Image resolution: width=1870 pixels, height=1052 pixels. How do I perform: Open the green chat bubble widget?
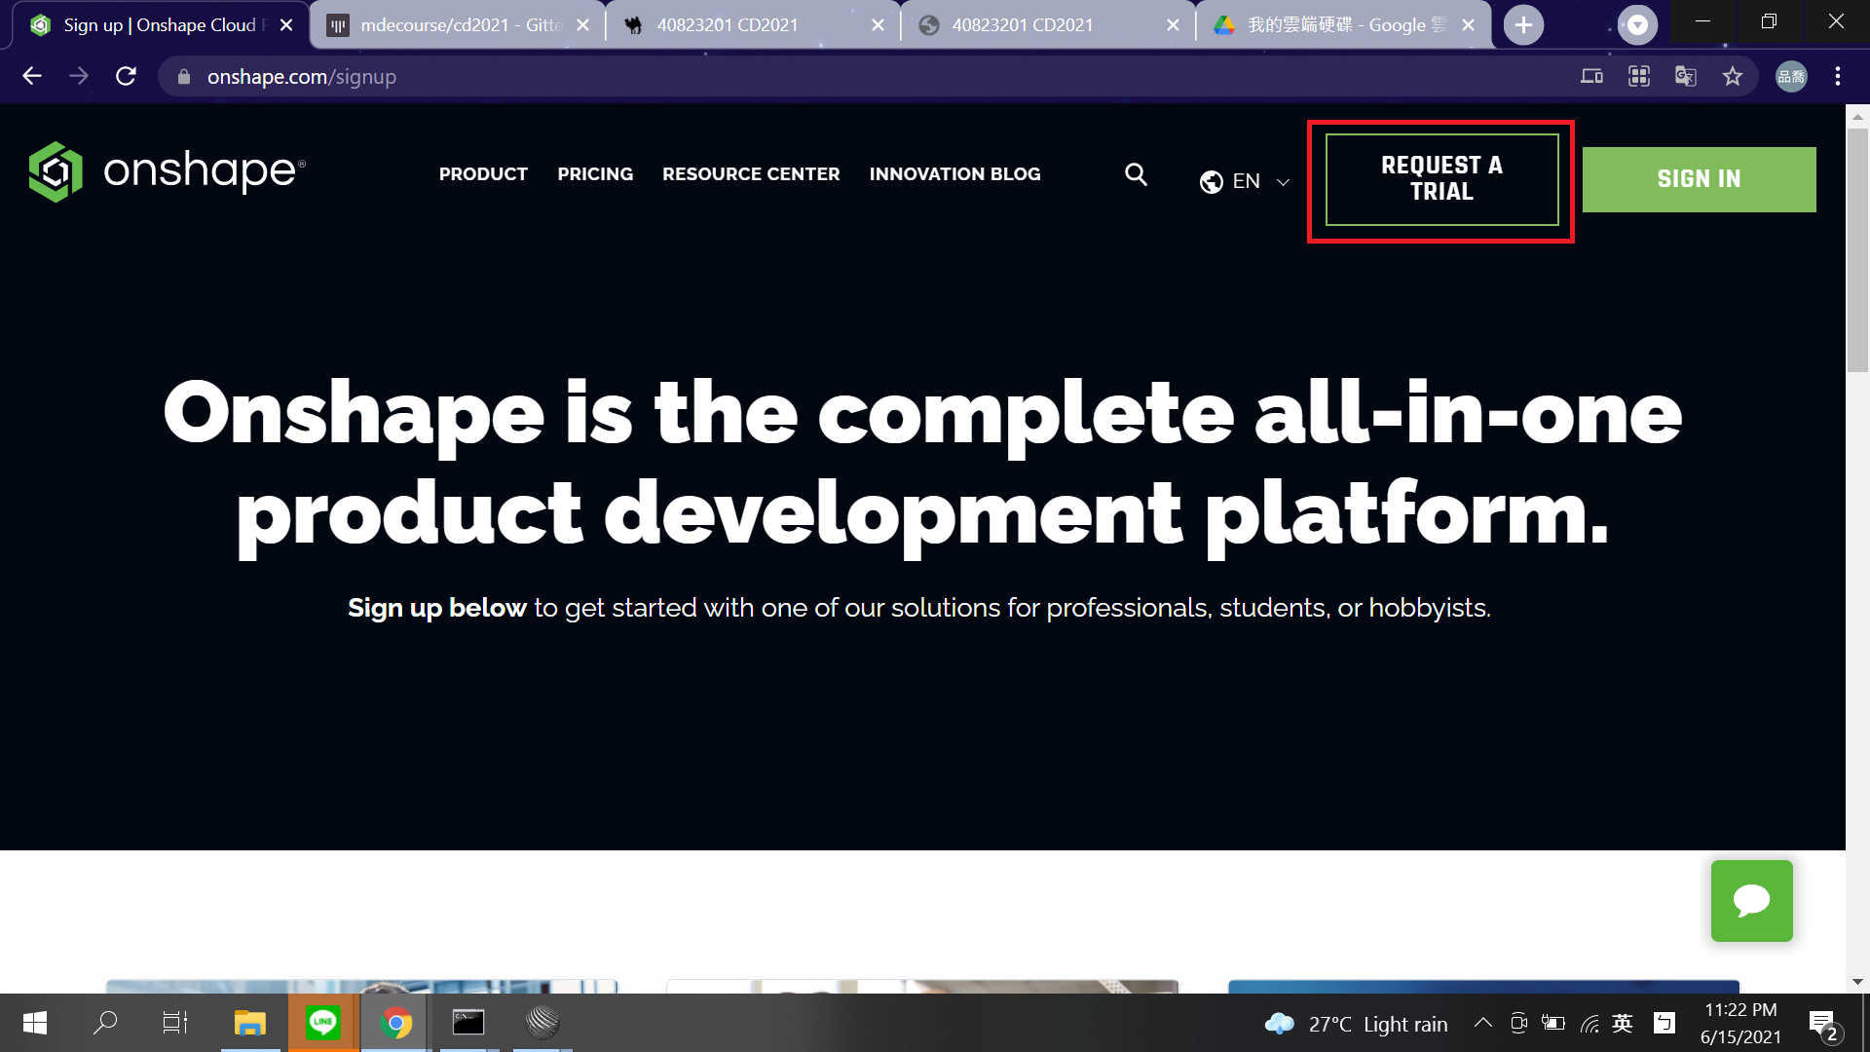[x=1751, y=901]
